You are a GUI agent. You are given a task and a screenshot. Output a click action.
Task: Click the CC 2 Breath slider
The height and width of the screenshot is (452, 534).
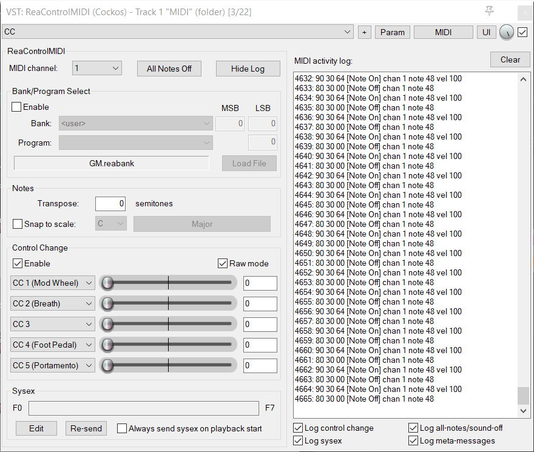pos(168,303)
